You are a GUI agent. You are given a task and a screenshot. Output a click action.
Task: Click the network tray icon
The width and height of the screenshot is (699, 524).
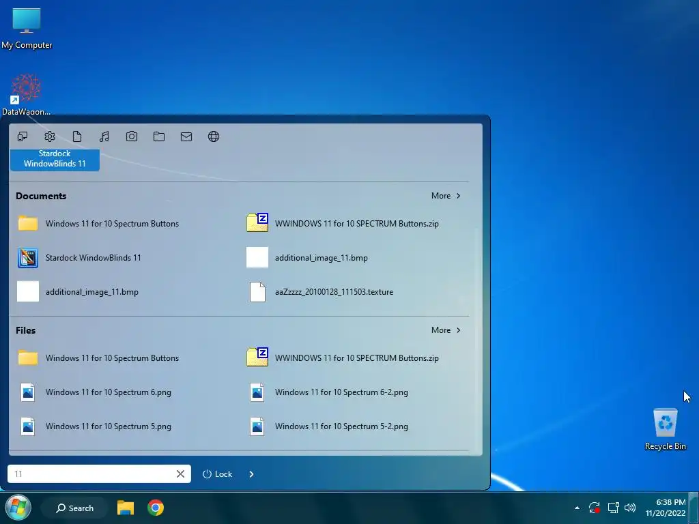click(614, 508)
